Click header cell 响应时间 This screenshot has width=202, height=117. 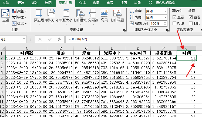(138, 53)
